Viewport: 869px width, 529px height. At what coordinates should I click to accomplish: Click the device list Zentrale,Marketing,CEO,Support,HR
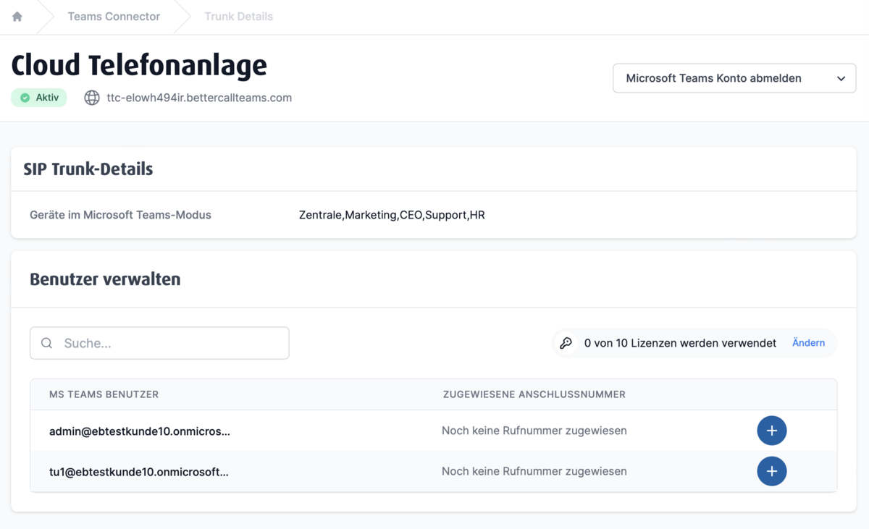tap(392, 215)
